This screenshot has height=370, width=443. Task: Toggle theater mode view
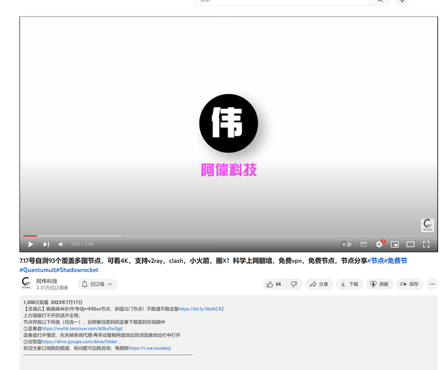[x=410, y=244]
